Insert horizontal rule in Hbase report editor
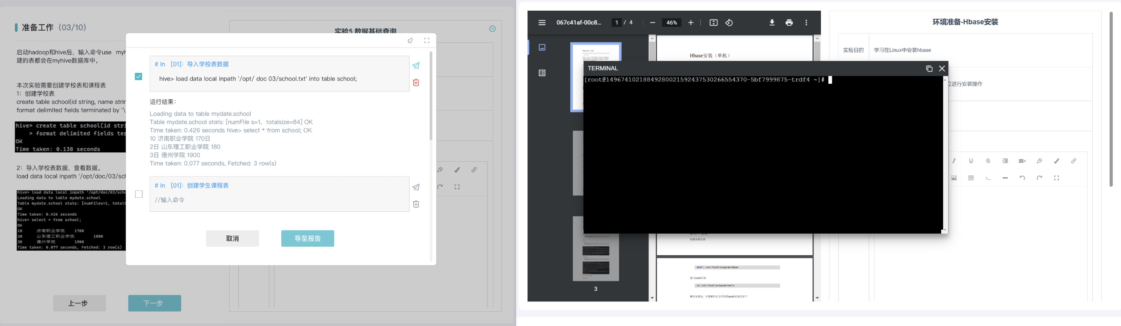1121x326 pixels. coord(1005,178)
